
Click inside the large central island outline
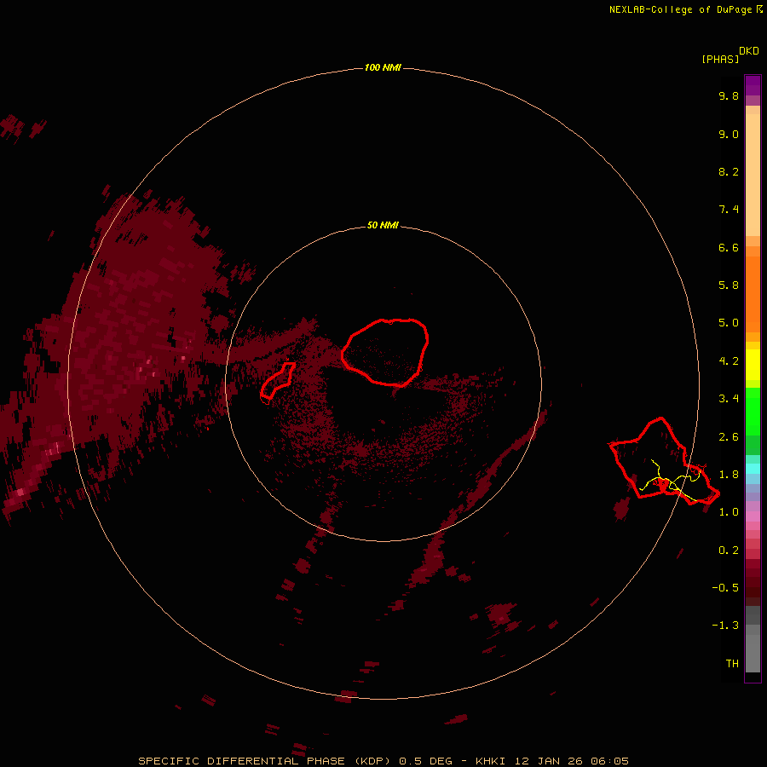385,352
